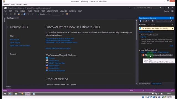Open the Output panel tab
The height and width of the screenshot is (99, 177).
tap(9, 87)
